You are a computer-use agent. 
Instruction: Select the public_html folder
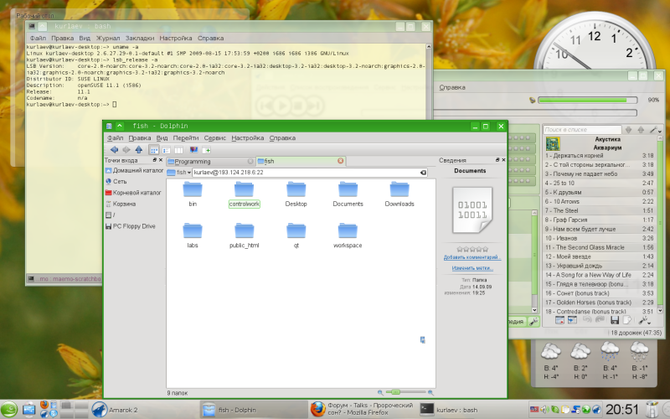pos(244,235)
